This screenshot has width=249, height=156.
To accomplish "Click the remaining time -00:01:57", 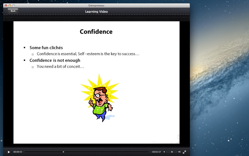I will [156, 152].
